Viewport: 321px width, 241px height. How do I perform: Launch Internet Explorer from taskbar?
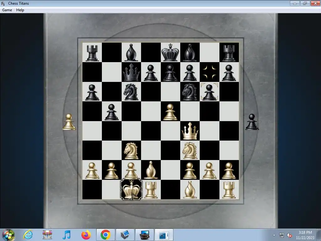(x=28, y=235)
